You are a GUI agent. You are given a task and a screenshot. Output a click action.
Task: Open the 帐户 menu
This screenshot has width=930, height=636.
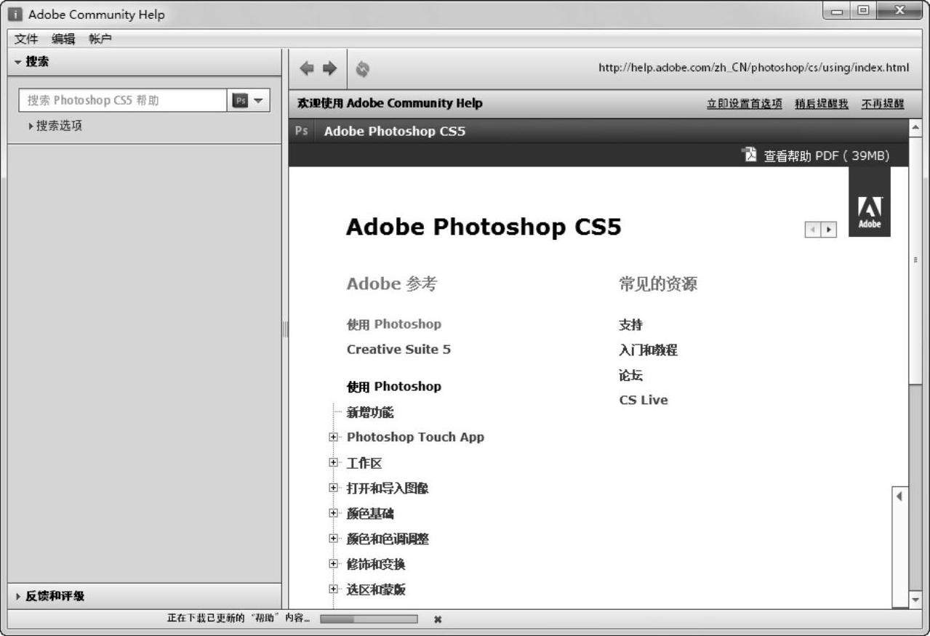pyautogui.click(x=100, y=39)
